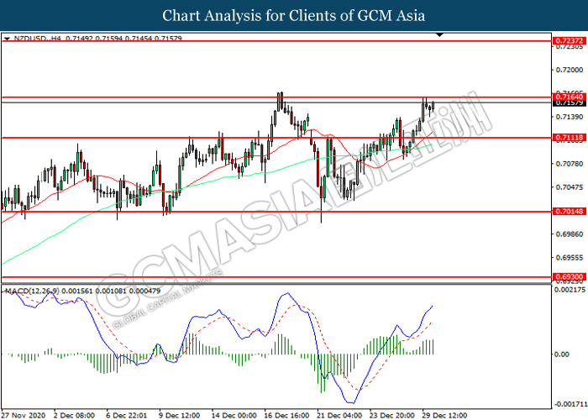This screenshot has height=420, width=588.
Task: Click the 6 Dec 22:01 time label
Action: [126, 416]
